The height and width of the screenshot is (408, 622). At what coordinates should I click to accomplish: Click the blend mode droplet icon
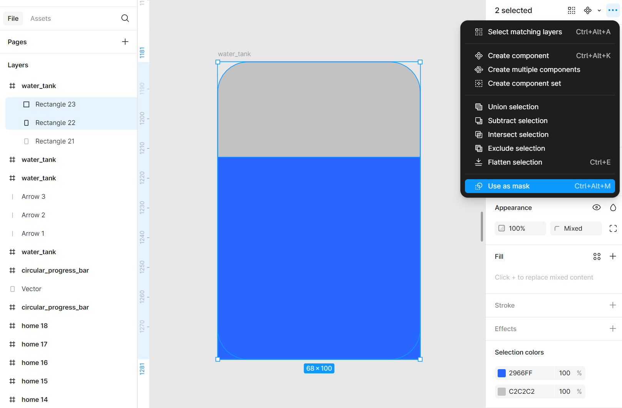pyautogui.click(x=613, y=208)
